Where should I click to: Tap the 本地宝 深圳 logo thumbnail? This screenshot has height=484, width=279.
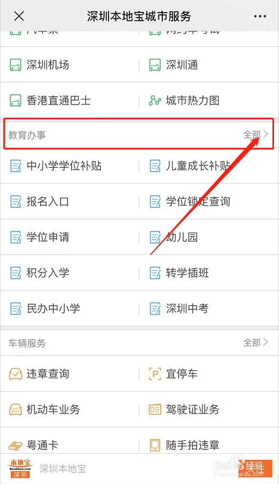pos(20,469)
